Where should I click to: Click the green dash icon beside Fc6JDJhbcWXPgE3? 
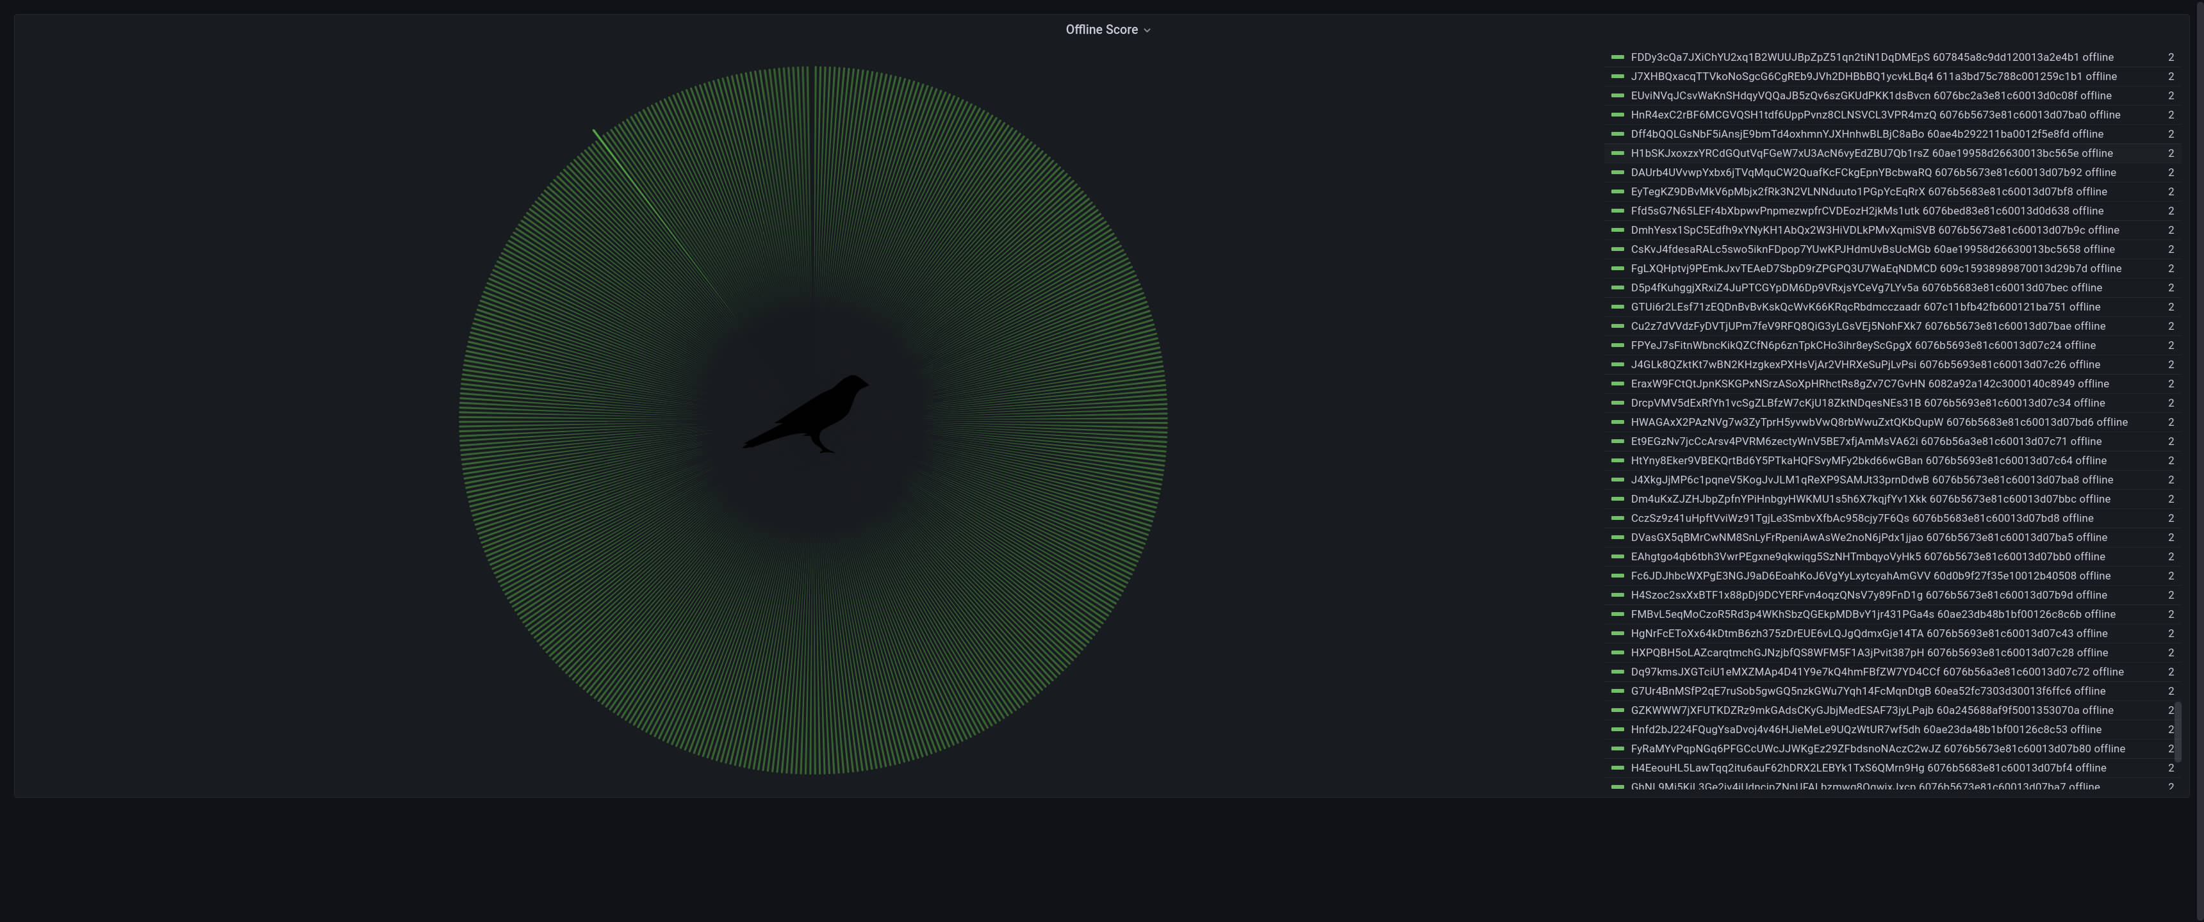point(1617,576)
